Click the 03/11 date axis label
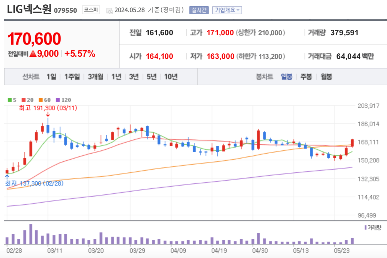 [55, 251]
